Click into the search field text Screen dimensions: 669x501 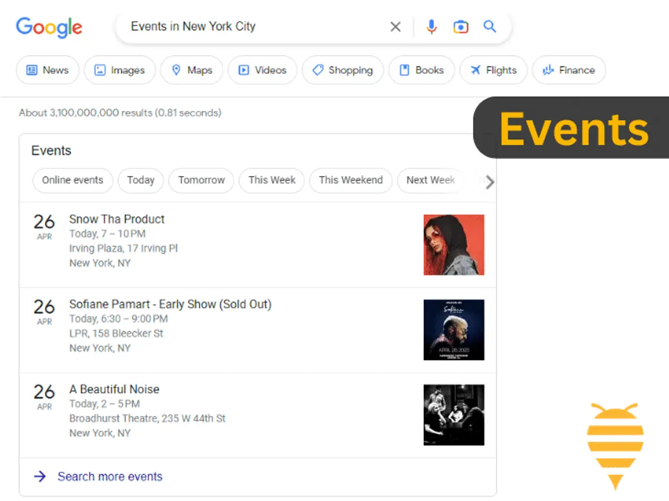(x=193, y=26)
